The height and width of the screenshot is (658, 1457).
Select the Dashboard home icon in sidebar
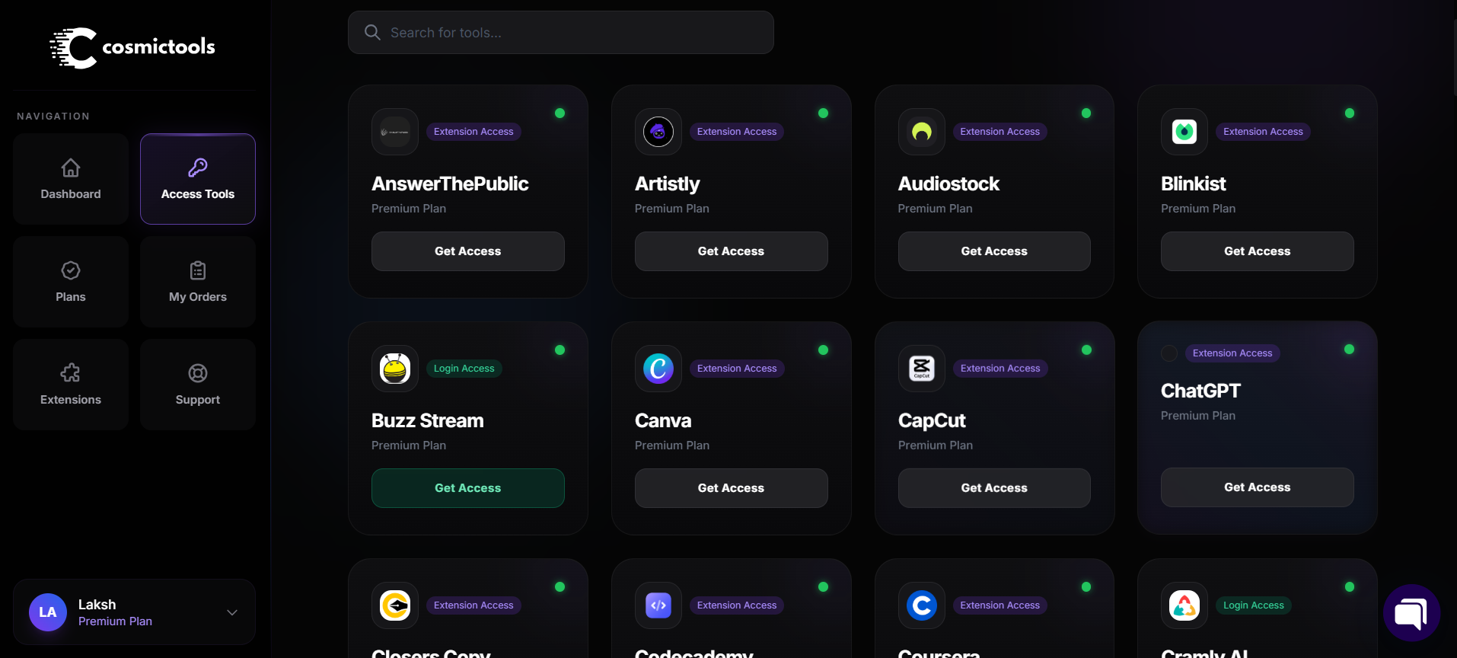(70, 168)
